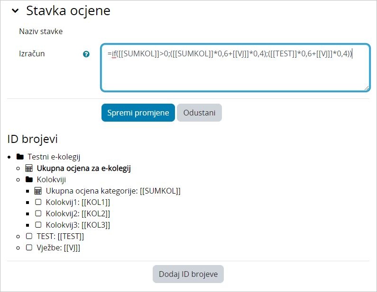Save changes with Spremi promjene button
This screenshot has height=292, width=377.
tap(138, 113)
